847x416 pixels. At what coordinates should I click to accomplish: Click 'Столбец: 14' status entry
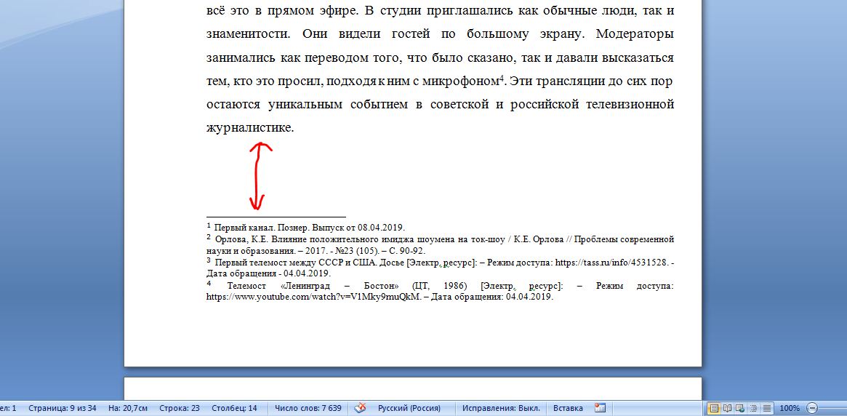[x=234, y=408]
